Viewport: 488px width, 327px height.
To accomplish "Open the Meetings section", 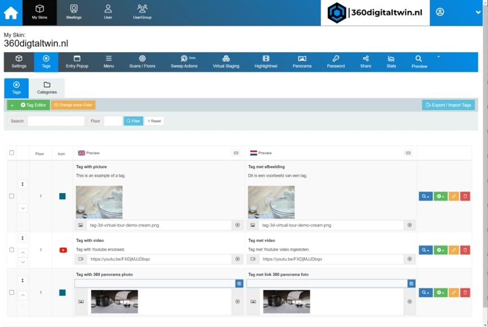I will pos(73,13).
